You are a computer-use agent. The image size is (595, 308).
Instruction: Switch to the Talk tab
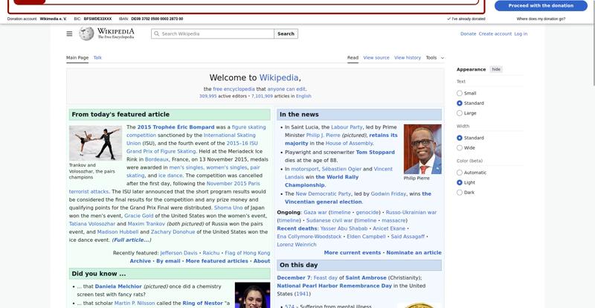pyautogui.click(x=97, y=57)
